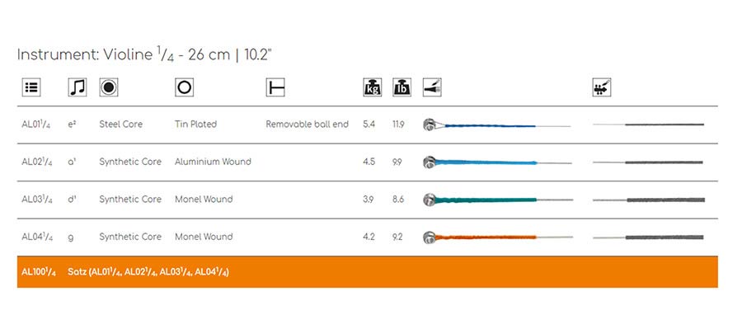Screen dimensions: 742x329
Task: Click the AL03 1/4 article number
Action: pyautogui.click(x=37, y=200)
